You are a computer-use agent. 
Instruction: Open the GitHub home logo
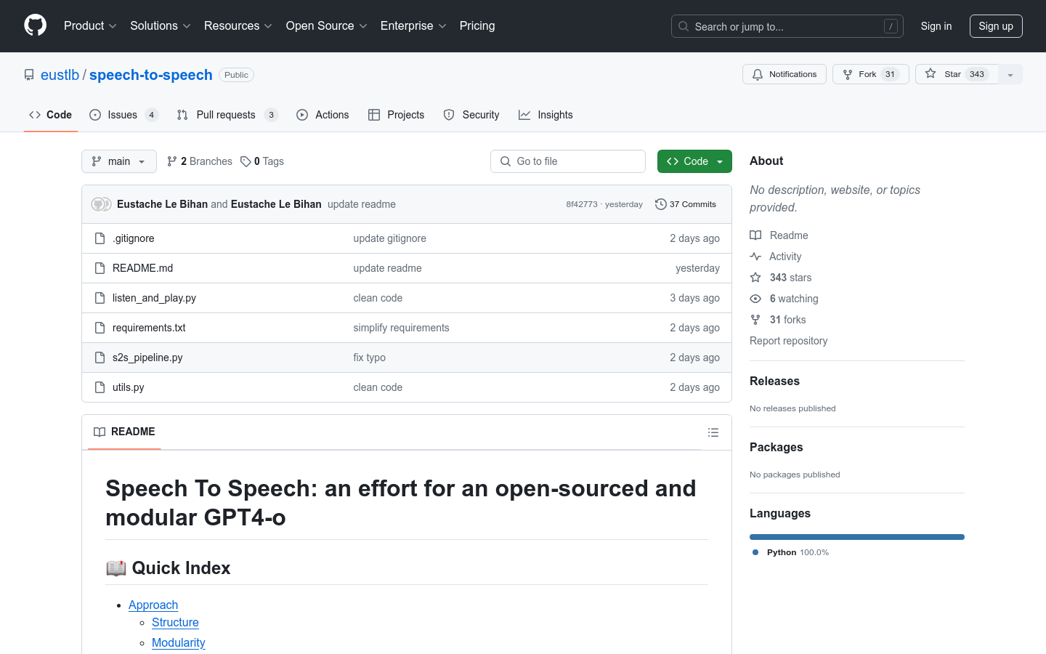[36, 25]
